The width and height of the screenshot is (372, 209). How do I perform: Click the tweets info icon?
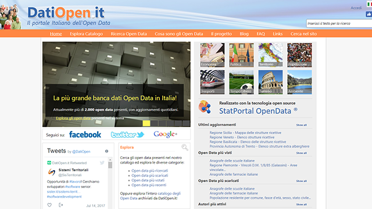pos(106,151)
